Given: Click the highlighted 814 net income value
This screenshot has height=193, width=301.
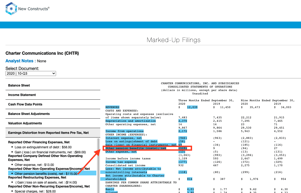Looking at the screenshot, I should 190,179.
